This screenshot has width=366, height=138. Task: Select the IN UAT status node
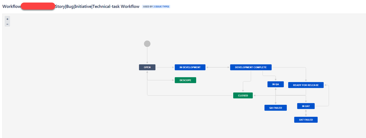[x=306, y=106]
